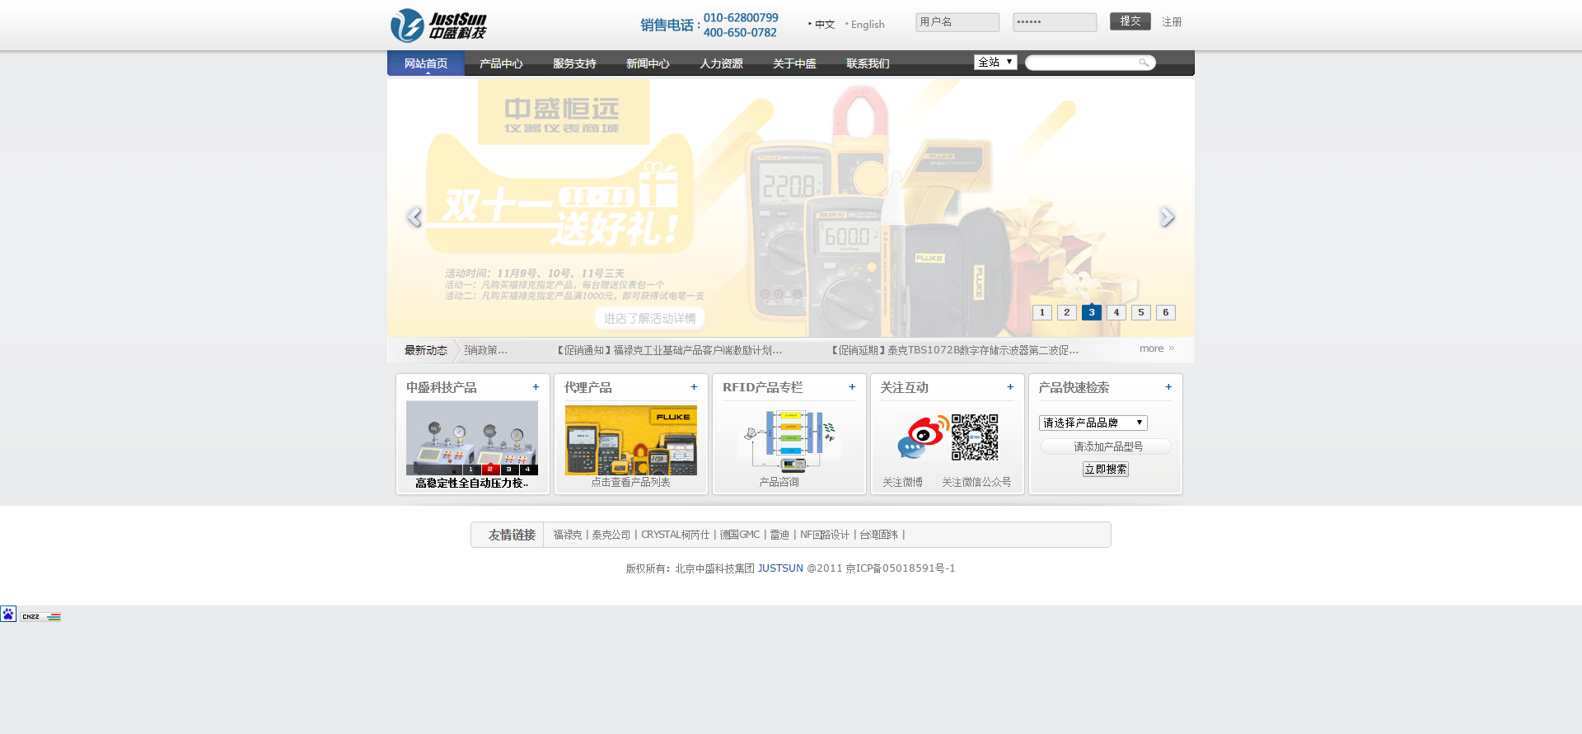Click the 产品咨询 link
The image size is (1582, 734).
779,483
